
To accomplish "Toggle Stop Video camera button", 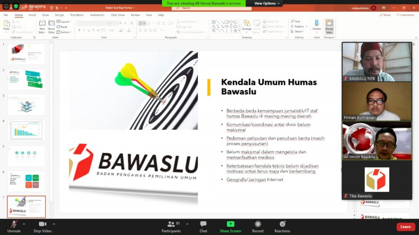I will (x=42, y=224).
